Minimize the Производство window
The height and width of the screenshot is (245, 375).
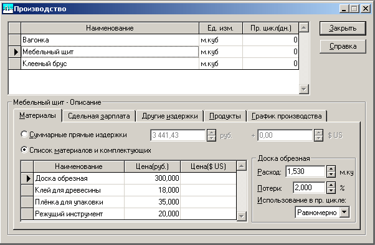tap(344, 9)
